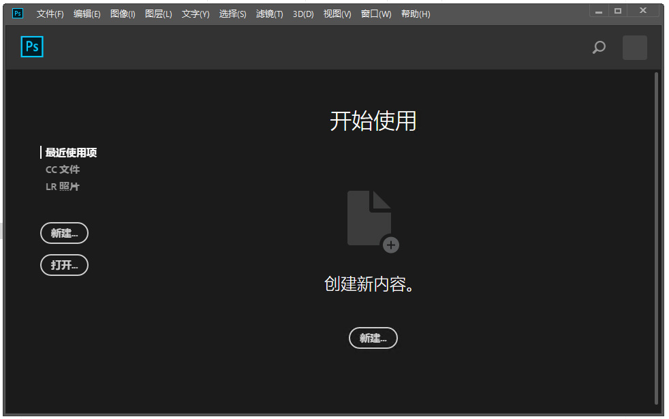Screen dimensions: 669x419
Task: Open the 滤镜(T) menu
Action: click(269, 14)
